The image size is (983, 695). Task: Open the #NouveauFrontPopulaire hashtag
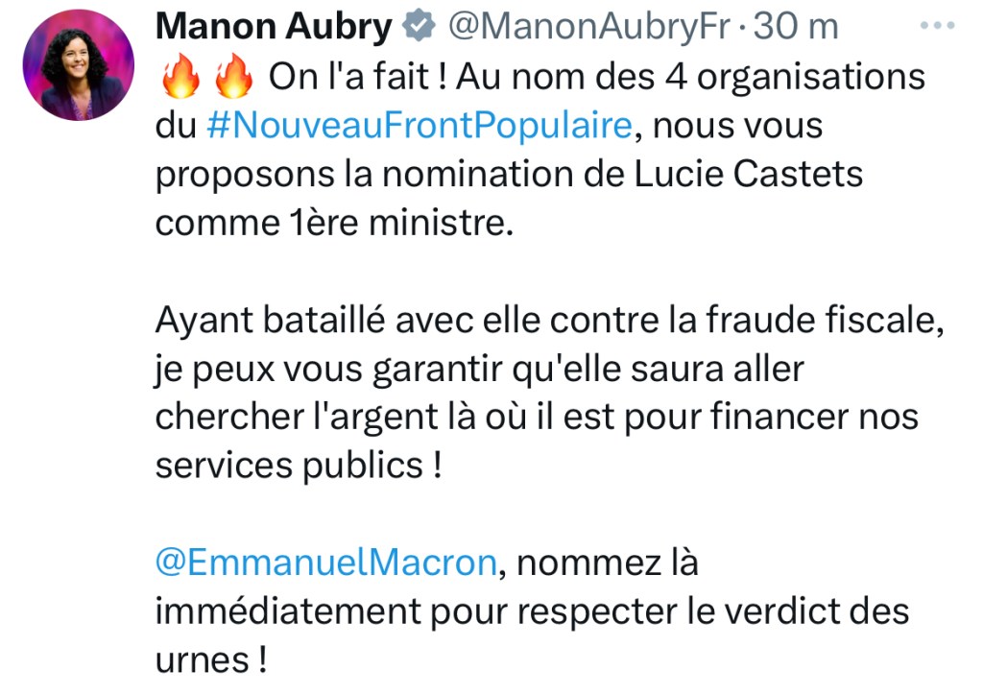pos(420,126)
